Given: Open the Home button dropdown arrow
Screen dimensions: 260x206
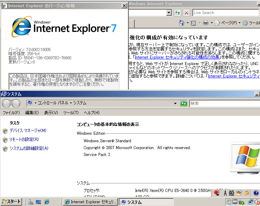Looking at the screenshot, I should (188, 23).
